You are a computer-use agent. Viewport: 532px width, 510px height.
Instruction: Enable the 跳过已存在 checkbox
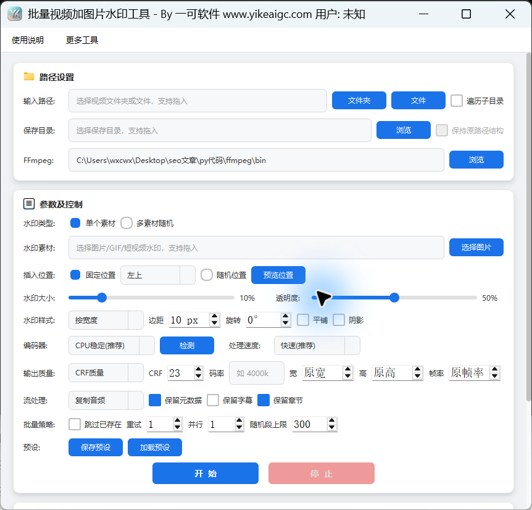(x=75, y=424)
